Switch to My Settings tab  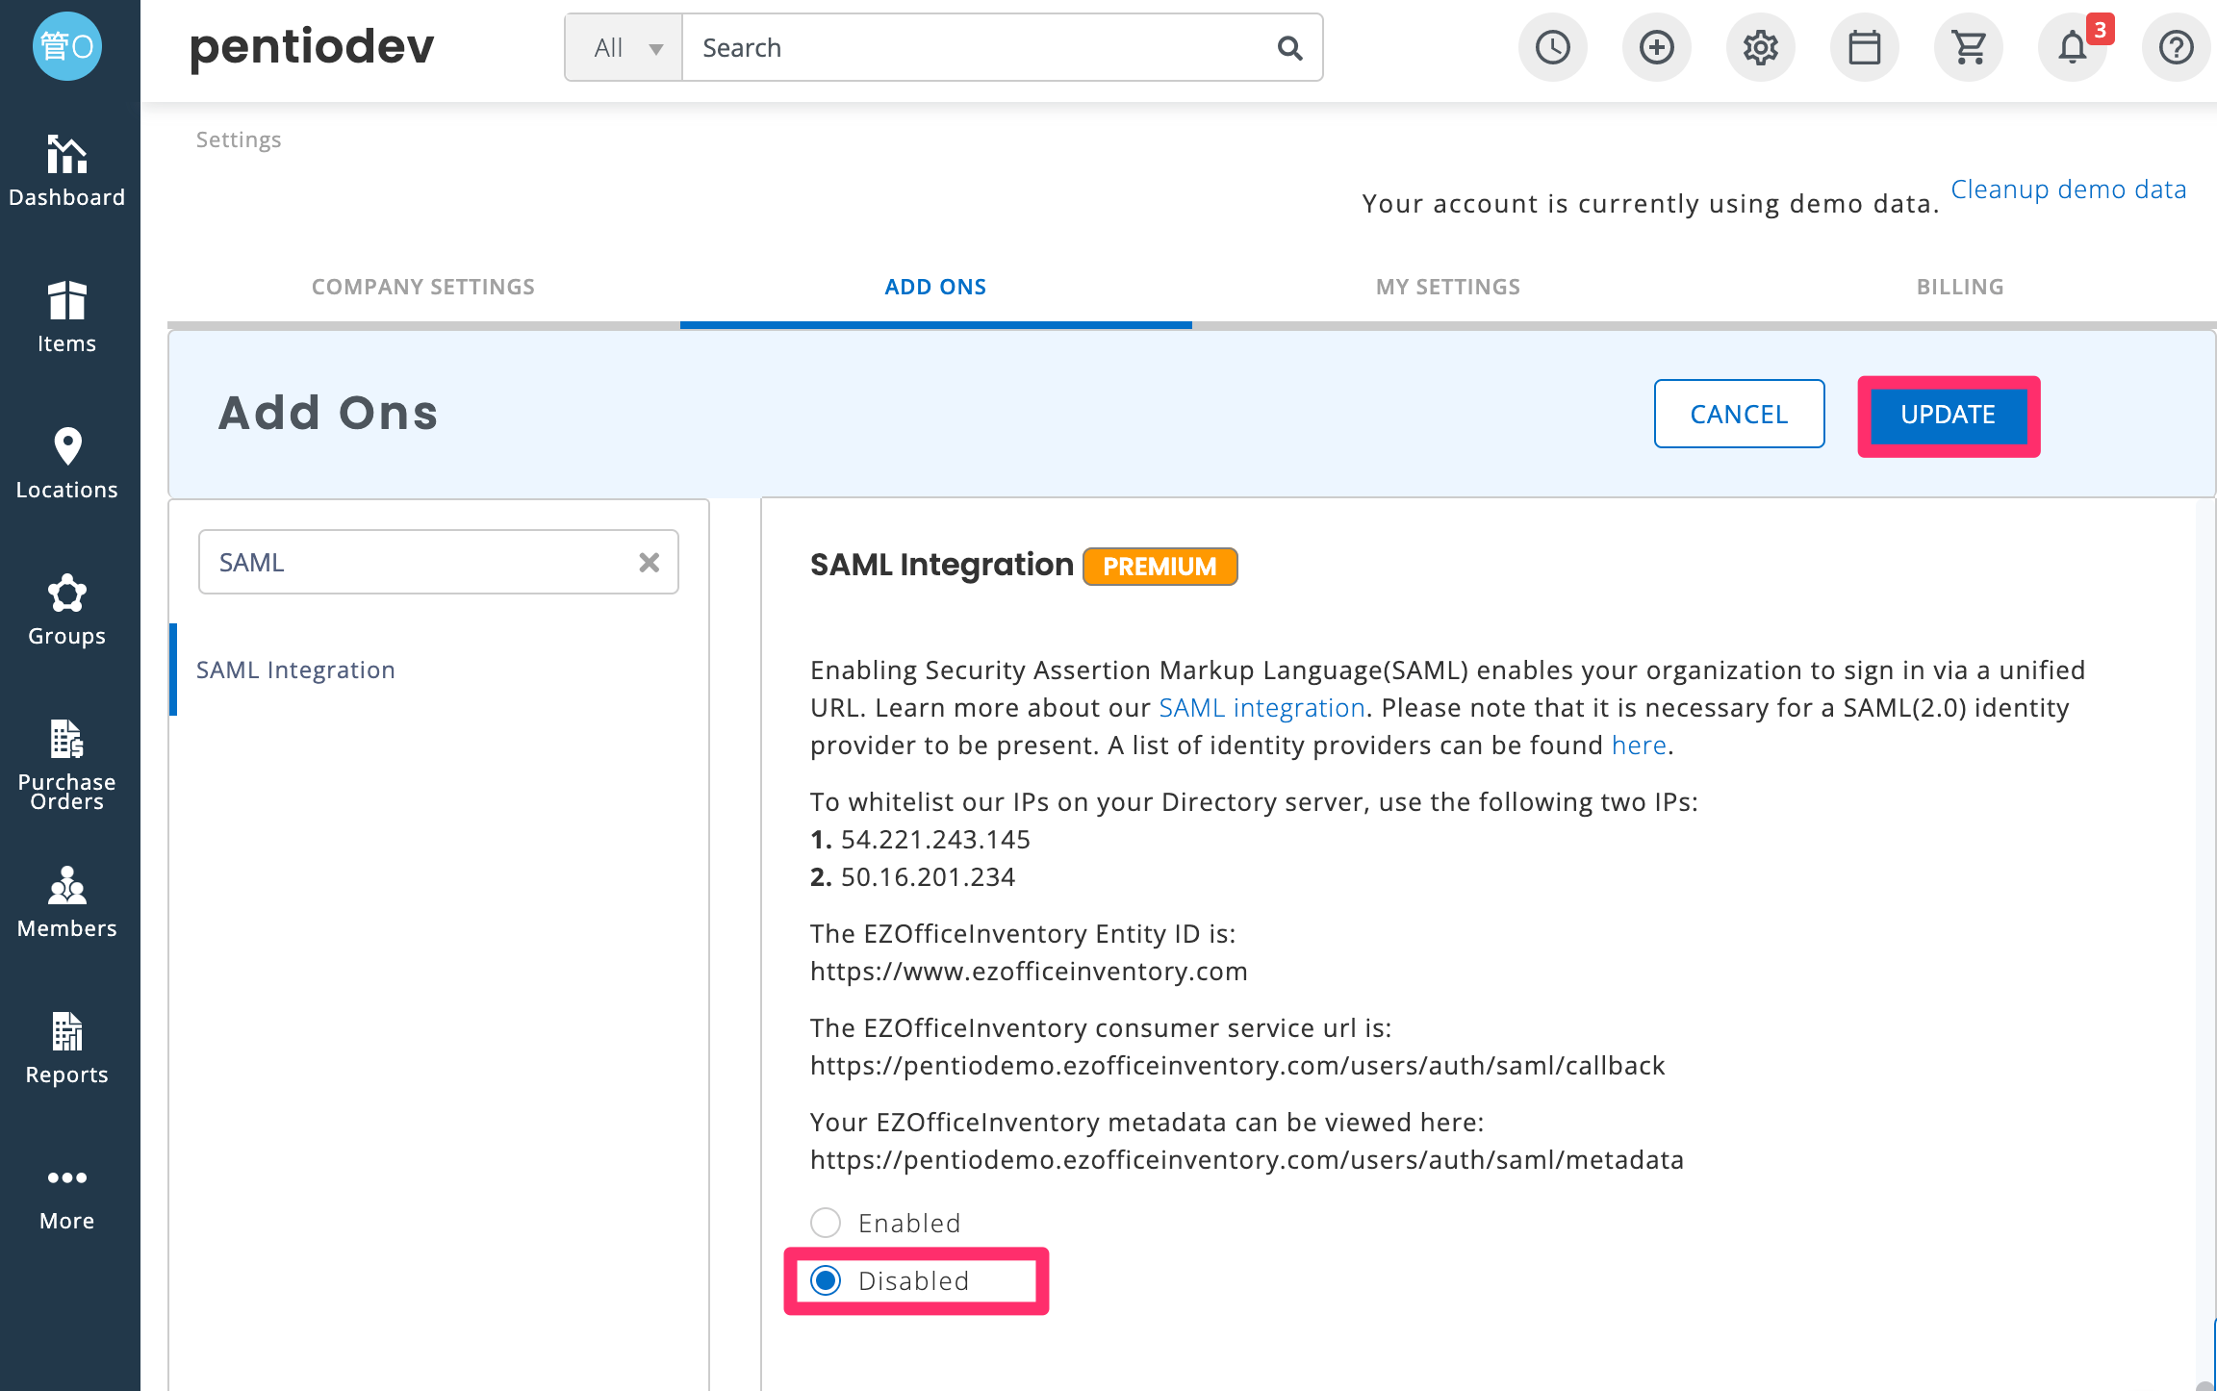point(1448,287)
